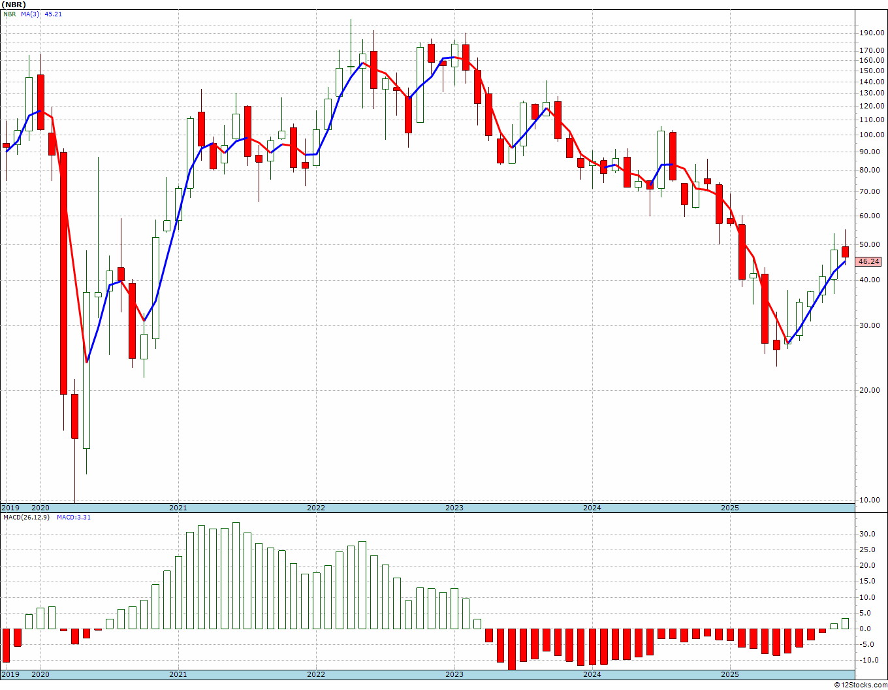Click the 170.00 price axis label
Viewport: 888px width, 690px height.
[x=872, y=50]
